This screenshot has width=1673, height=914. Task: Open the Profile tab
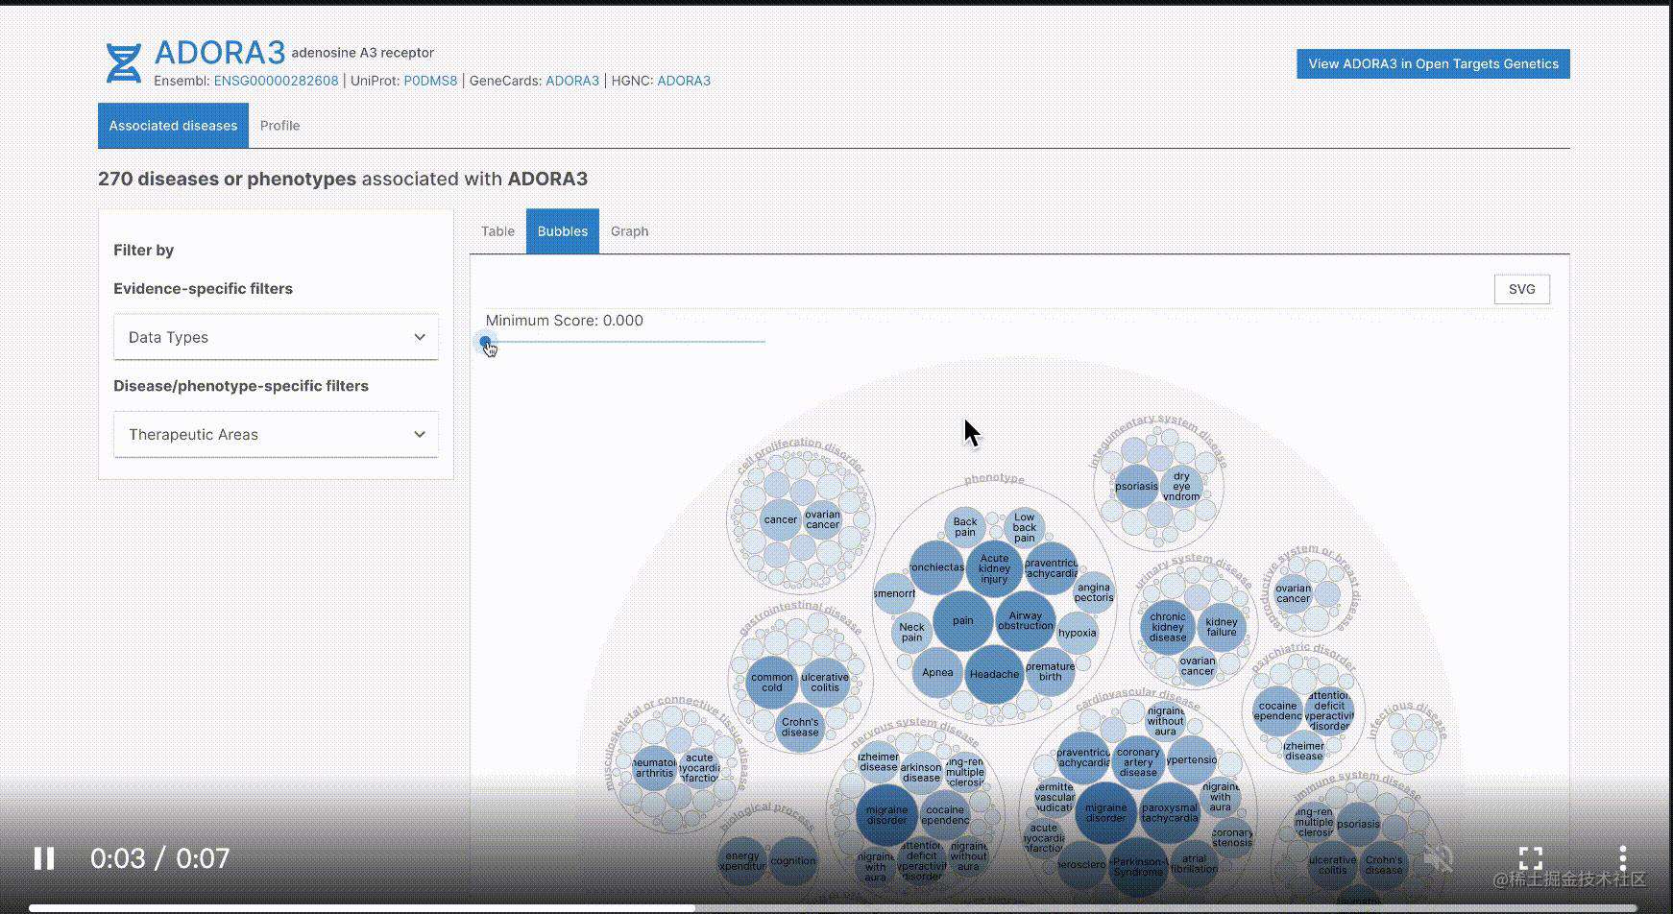tap(279, 126)
